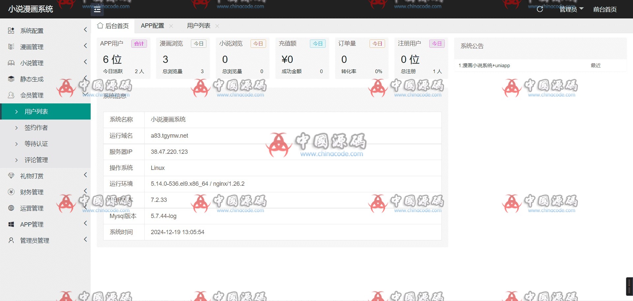Select 签约作者 in the sidebar
The height and width of the screenshot is (301, 633).
coord(36,128)
